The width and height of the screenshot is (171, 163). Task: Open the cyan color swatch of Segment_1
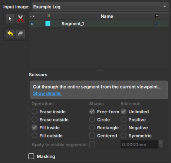click(48, 23)
